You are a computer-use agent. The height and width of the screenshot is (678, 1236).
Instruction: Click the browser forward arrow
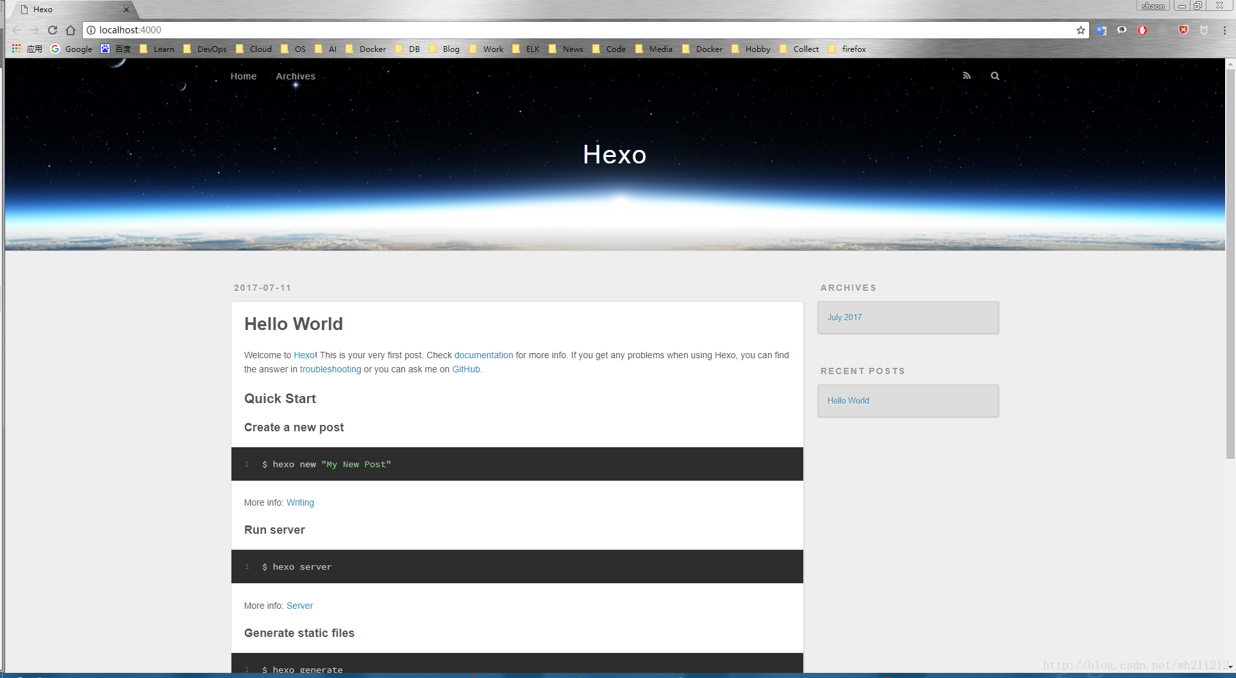click(35, 30)
